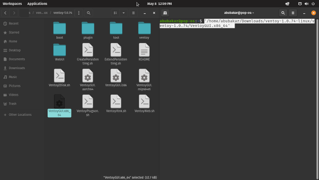This screenshot has width=319, height=180.
Task: Open the terminal hamburger menu
Action: (x=293, y=13)
